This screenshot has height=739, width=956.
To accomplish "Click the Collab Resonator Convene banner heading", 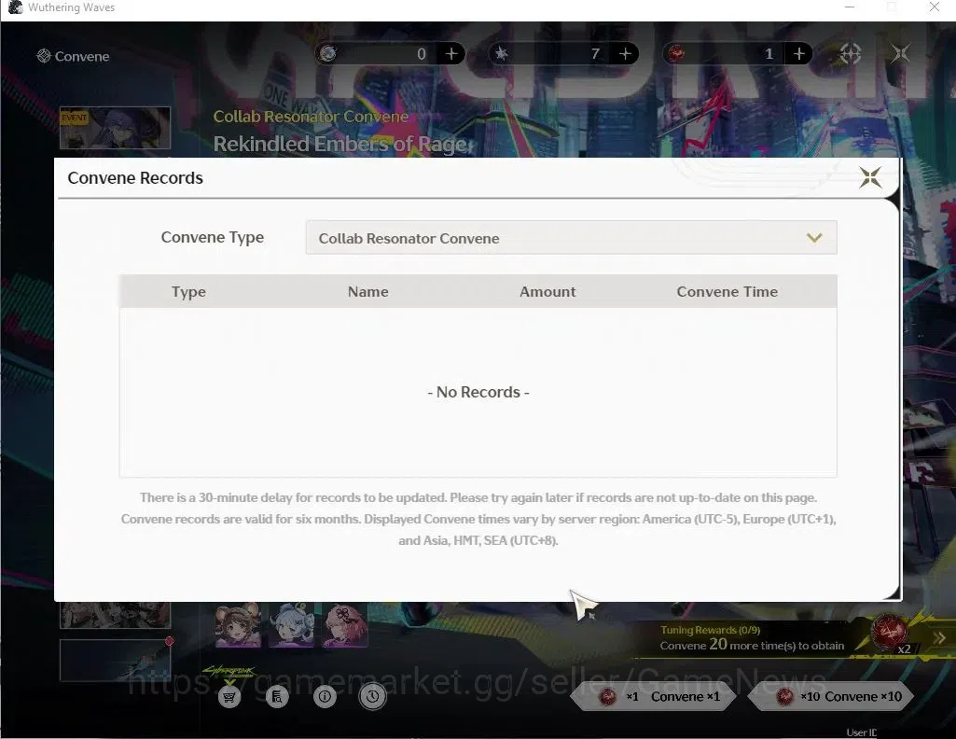I will [311, 117].
